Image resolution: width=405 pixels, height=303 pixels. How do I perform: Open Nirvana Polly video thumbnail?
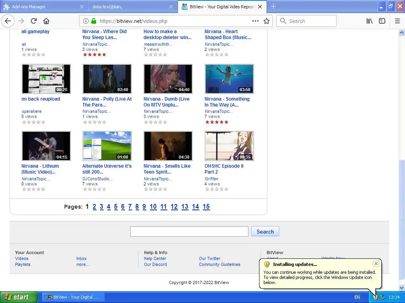[107, 79]
